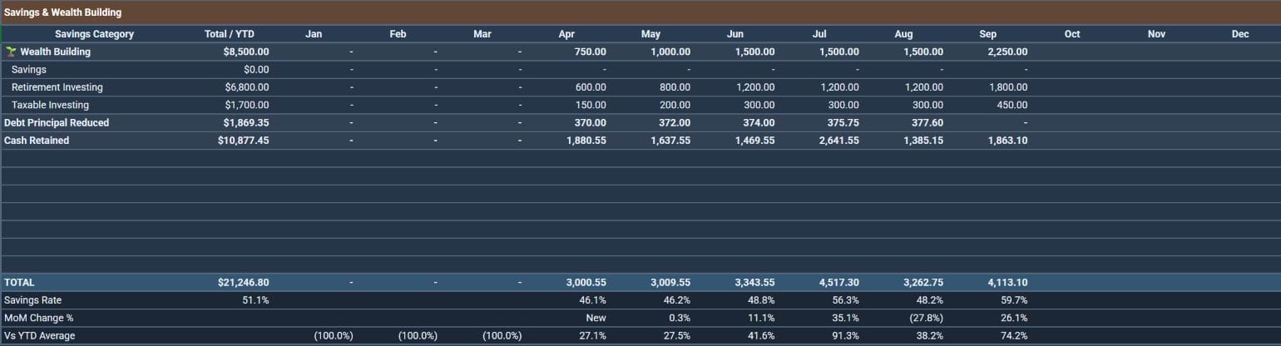Select Savings total $0.00 cell
This screenshot has width=1281, height=346.
(256, 70)
